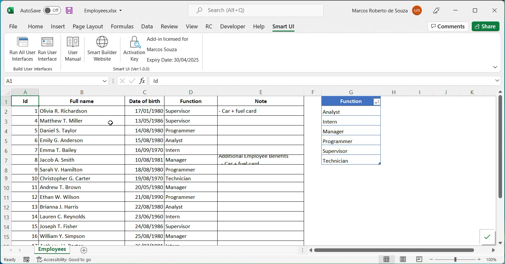
Task: Add a new sheet with the plus button
Action: click(x=84, y=250)
